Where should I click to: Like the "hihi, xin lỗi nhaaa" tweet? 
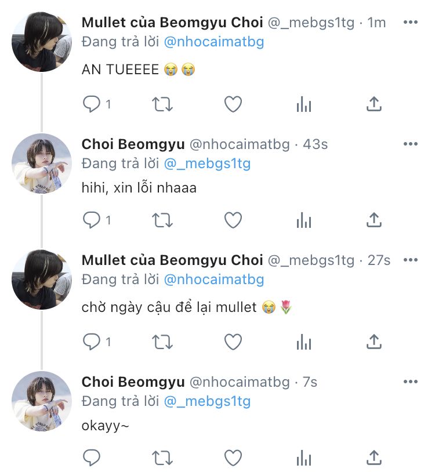pos(233,220)
